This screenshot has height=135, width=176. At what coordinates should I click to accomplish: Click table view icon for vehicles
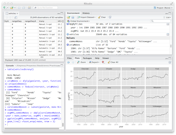pyautogui.click(x=168, y=34)
